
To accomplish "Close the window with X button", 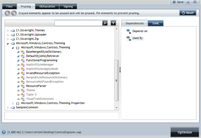I will pos(195,2).
